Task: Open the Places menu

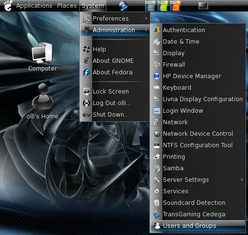Action: (67, 6)
